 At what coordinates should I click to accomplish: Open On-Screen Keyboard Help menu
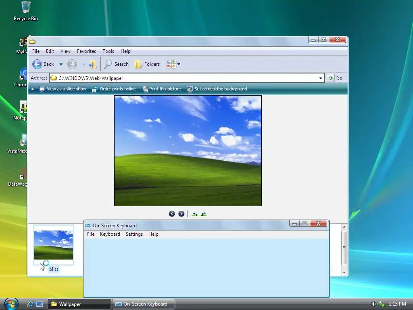click(153, 234)
